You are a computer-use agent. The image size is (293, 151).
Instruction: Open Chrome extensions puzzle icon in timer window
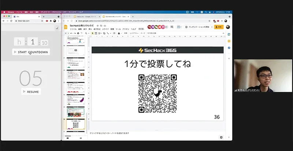coord(51,21)
